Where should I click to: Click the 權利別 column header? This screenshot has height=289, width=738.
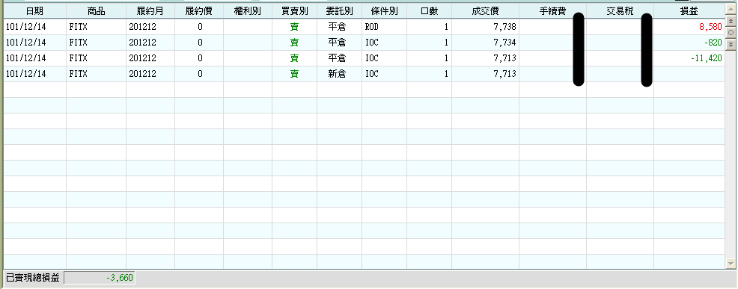pos(248,10)
